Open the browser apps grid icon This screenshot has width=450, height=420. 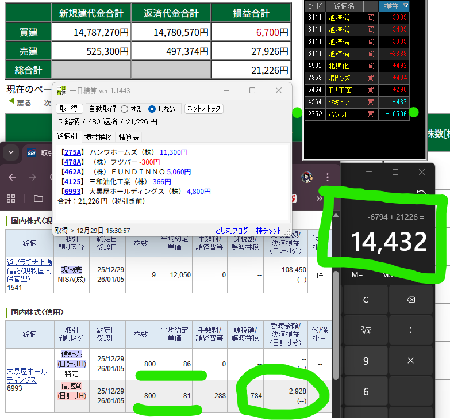tap(10, 198)
